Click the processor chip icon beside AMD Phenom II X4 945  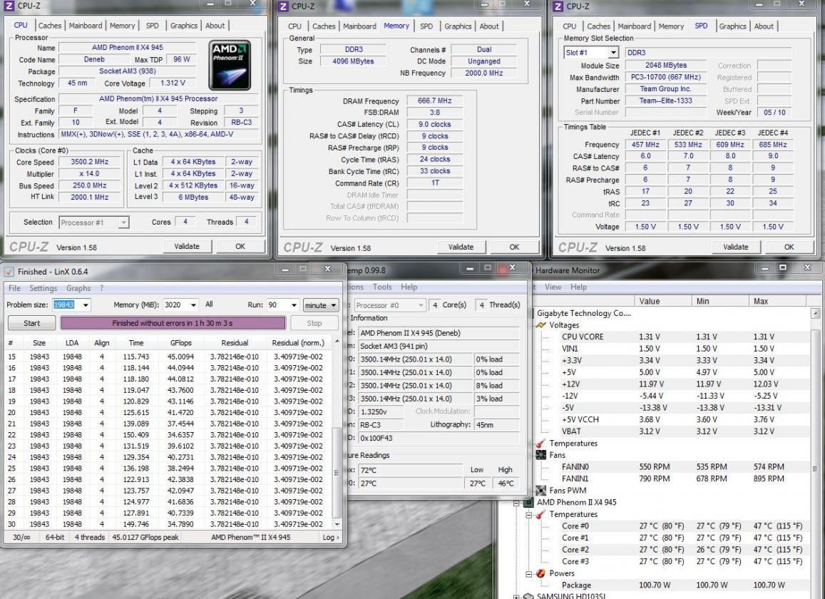pyautogui.click(x=529, y=502)
